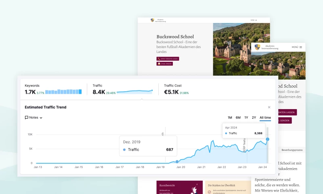Click the Jan 19 axis label
Viewport: 323px width, 194px height.
pos(160,167)
